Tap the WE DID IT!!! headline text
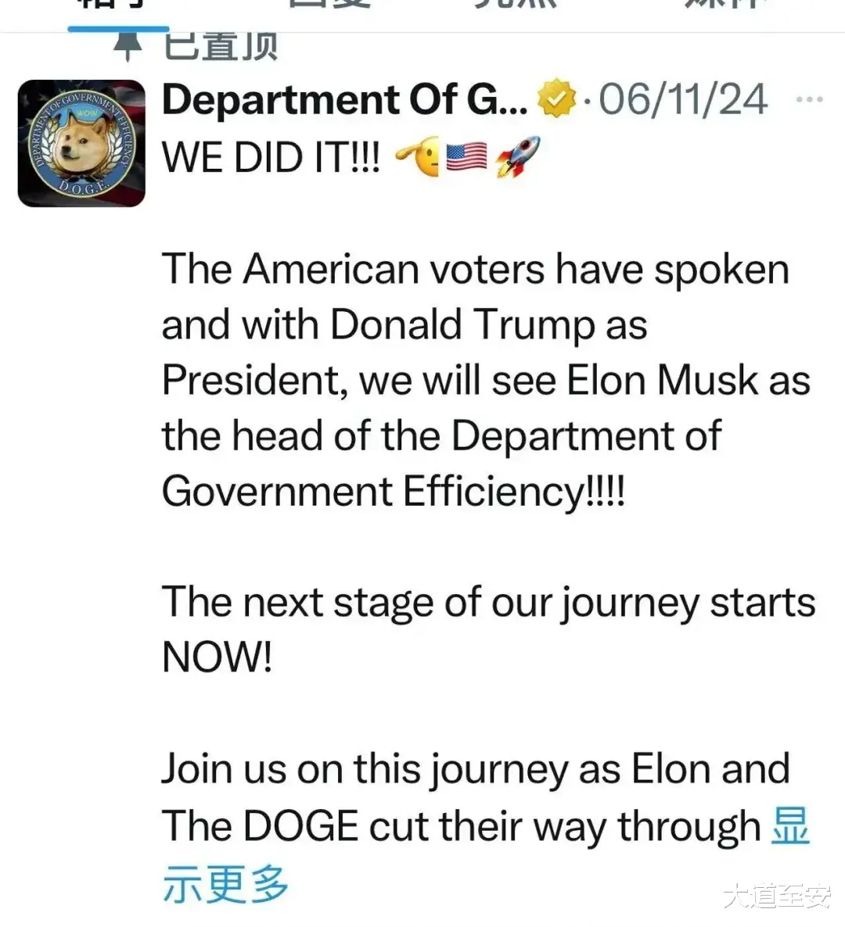 coord(271,158)
